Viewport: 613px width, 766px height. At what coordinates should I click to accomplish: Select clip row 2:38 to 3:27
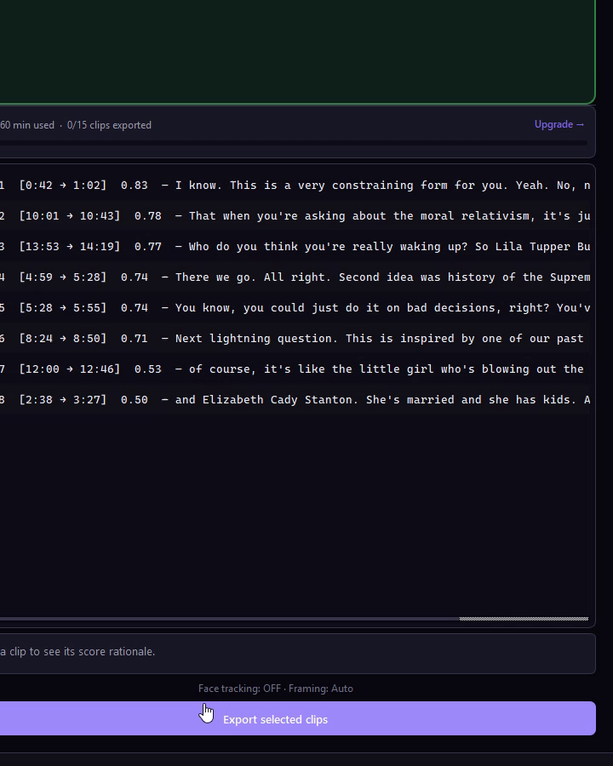[295, 400]
